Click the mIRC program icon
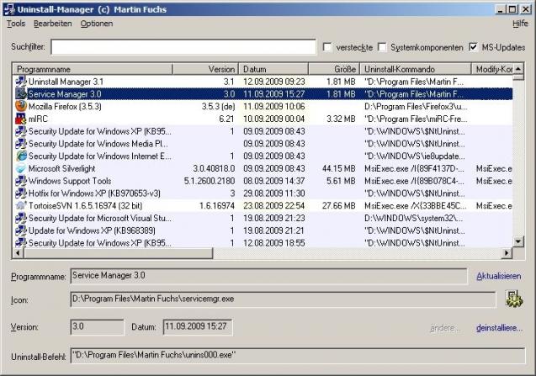The image size is (536, 376). point(20,119)
